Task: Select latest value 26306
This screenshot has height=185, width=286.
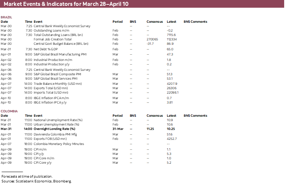Action: (172, 88)
